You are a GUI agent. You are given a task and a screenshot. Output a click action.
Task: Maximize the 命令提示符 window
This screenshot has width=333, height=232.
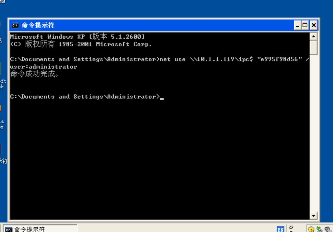[x=305, y=25]
